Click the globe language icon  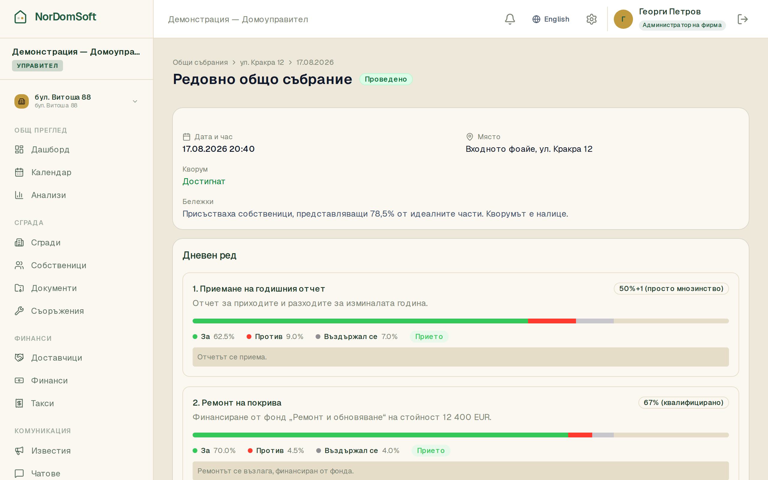coord(536,19)
